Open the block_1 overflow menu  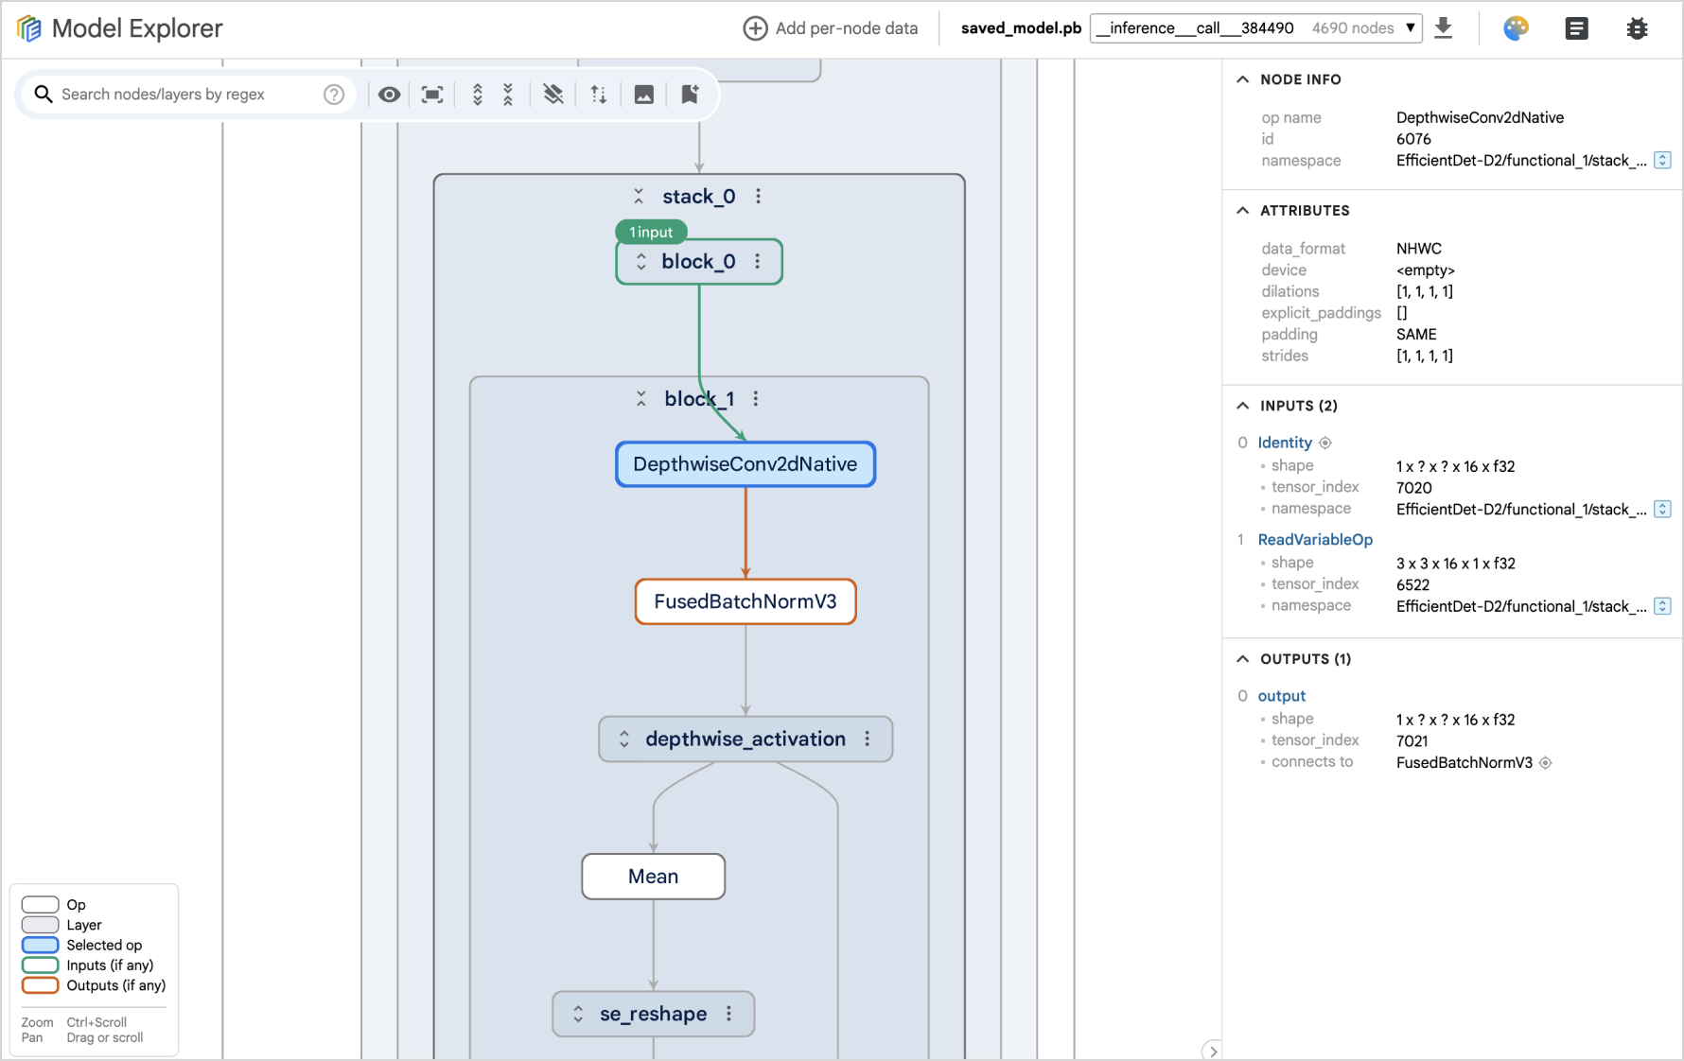point(756,398)
